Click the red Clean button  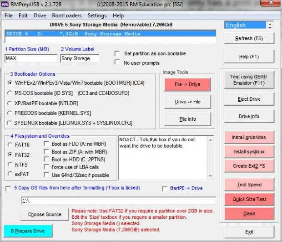click(x=249, y=214)
